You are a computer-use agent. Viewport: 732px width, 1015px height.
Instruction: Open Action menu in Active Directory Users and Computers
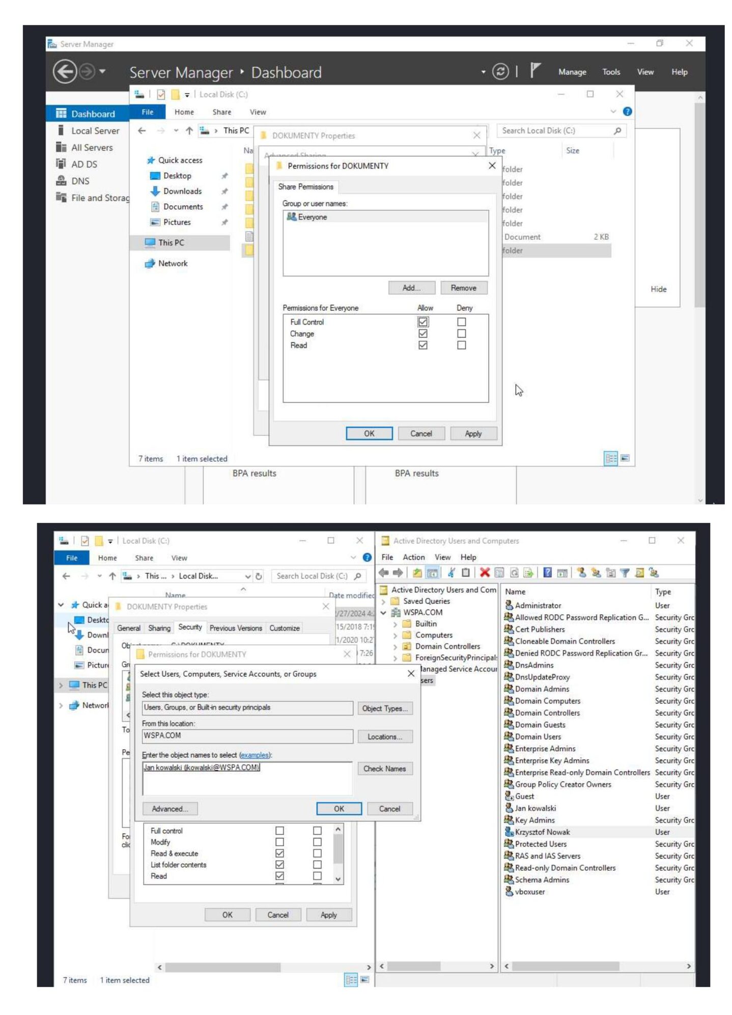click(x=413, y=557)
